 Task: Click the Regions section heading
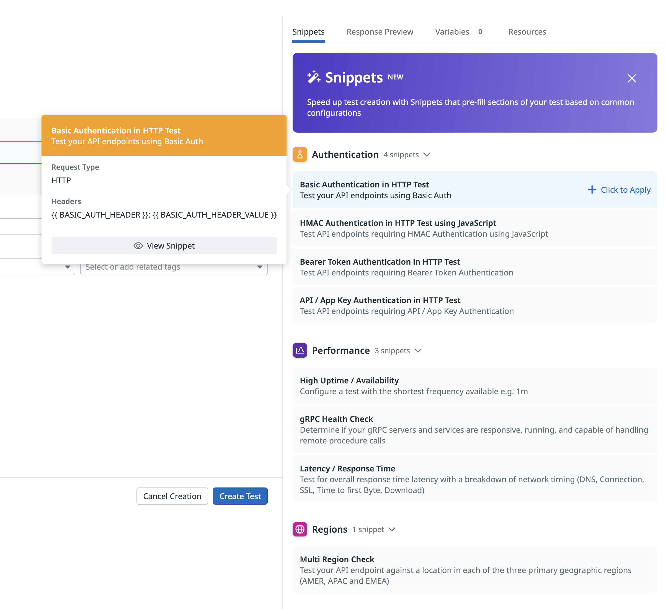tap(329, 529)
